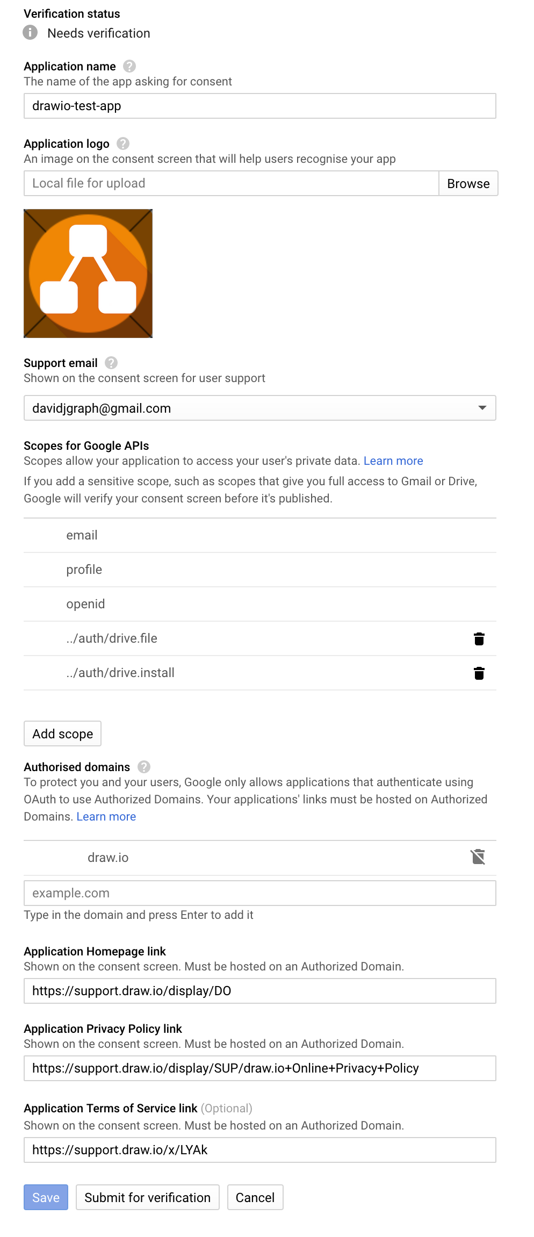The height and width of the screenshot is (1237, 534).
Task: Click Submit for verification
Action: tap(147, 1198)
